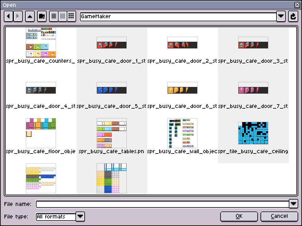The height and width of the screenshot is (226, 302).
Task: Click the spr_tile_busy_cafe_ceiling file name
Action: click(253, 151)
